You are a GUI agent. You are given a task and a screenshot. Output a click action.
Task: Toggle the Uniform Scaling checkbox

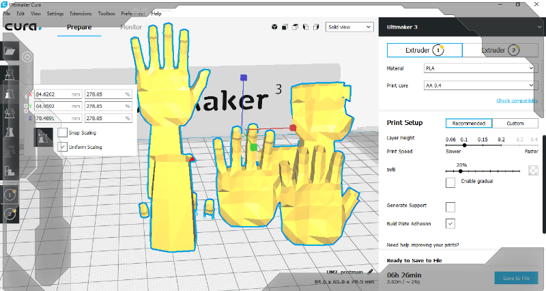pos(62,147)
